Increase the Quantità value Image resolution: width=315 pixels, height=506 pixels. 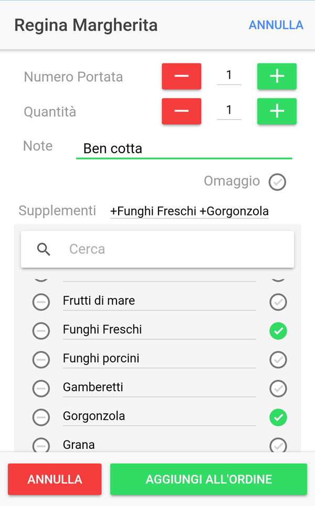click(277, 111)
